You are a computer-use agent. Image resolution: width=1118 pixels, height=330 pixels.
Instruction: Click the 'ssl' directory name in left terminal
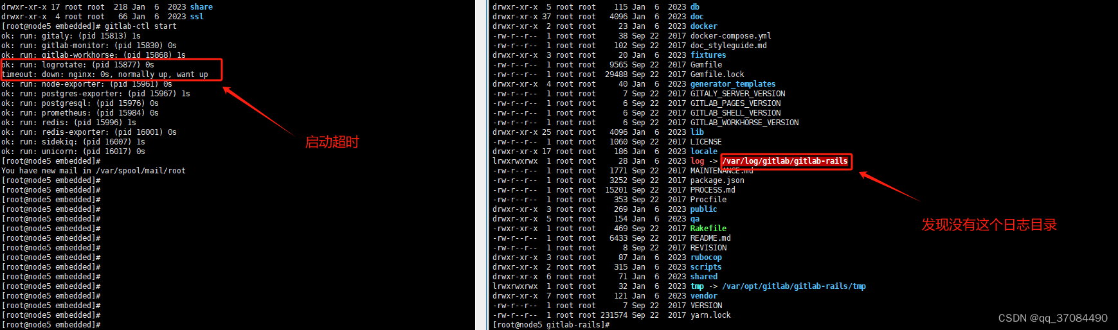pyautogui.click(x=197, y=17)
